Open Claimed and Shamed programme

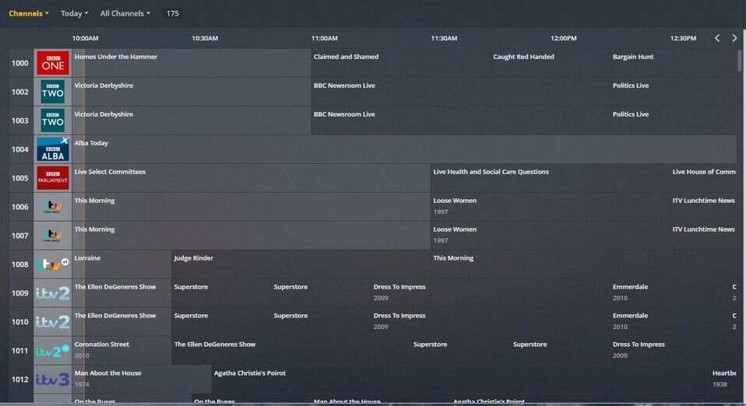click(400, 63)
